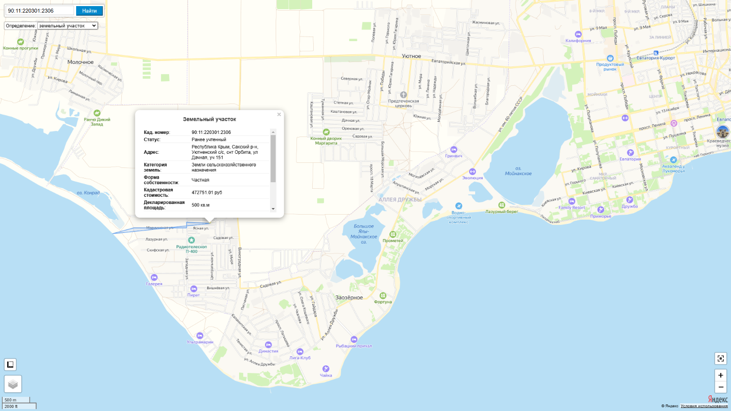Click the ruler measurement tool icon

10,364
